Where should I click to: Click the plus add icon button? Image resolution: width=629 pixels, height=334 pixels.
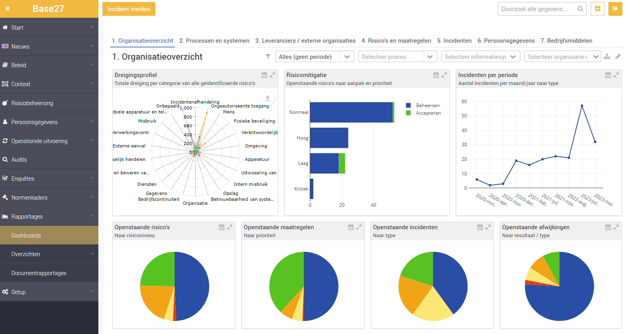(x=597, y=9)
